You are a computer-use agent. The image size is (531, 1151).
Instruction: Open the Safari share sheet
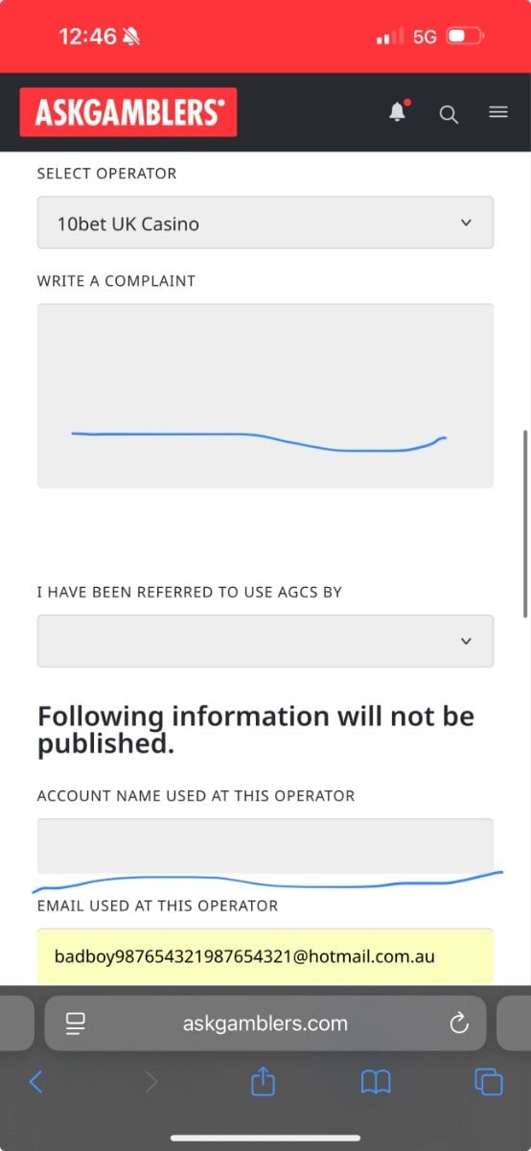(263, 1082)
